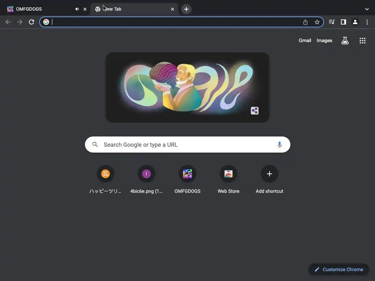Open Gmail link
Image resolution: width=375 pixels, height=281 pixels.
coord(305,40)
